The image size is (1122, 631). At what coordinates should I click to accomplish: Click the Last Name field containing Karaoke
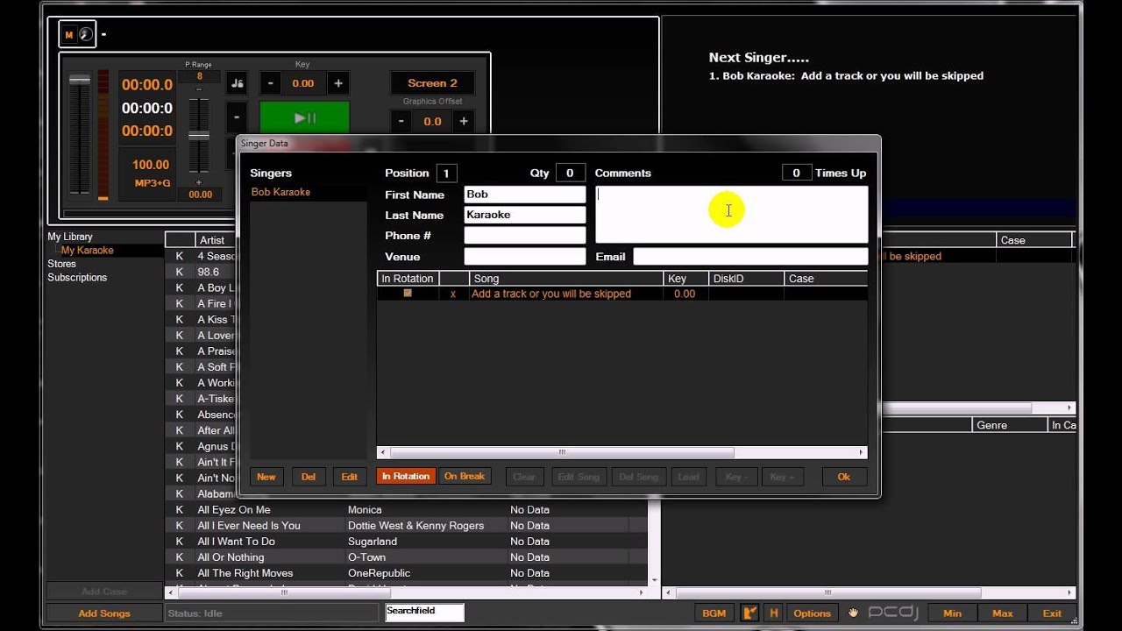click(524, 215)
